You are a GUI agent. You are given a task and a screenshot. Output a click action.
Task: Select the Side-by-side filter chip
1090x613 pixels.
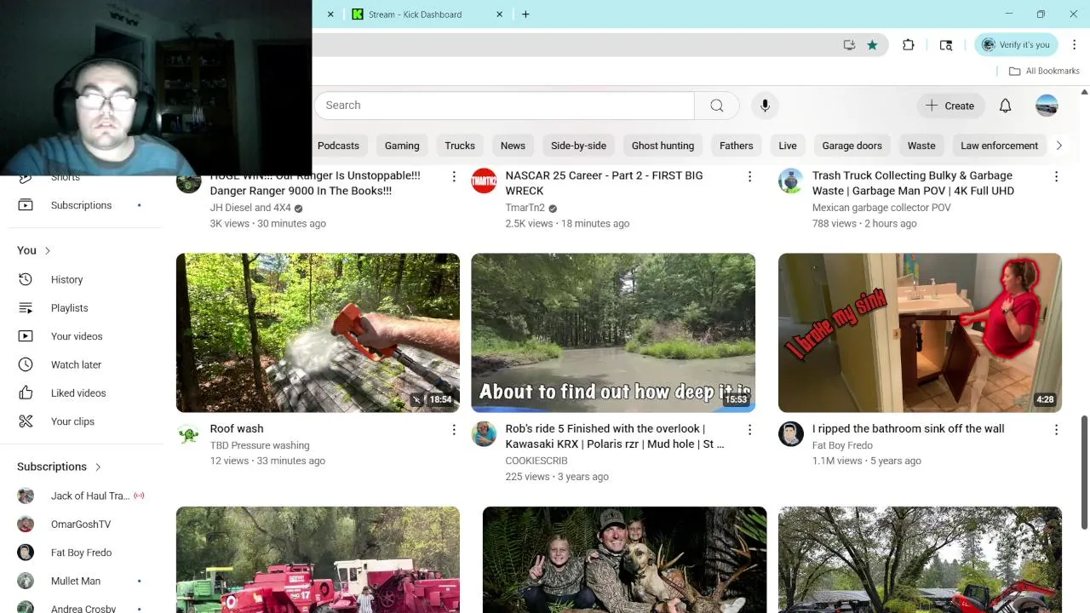click(x=578, y=146)
